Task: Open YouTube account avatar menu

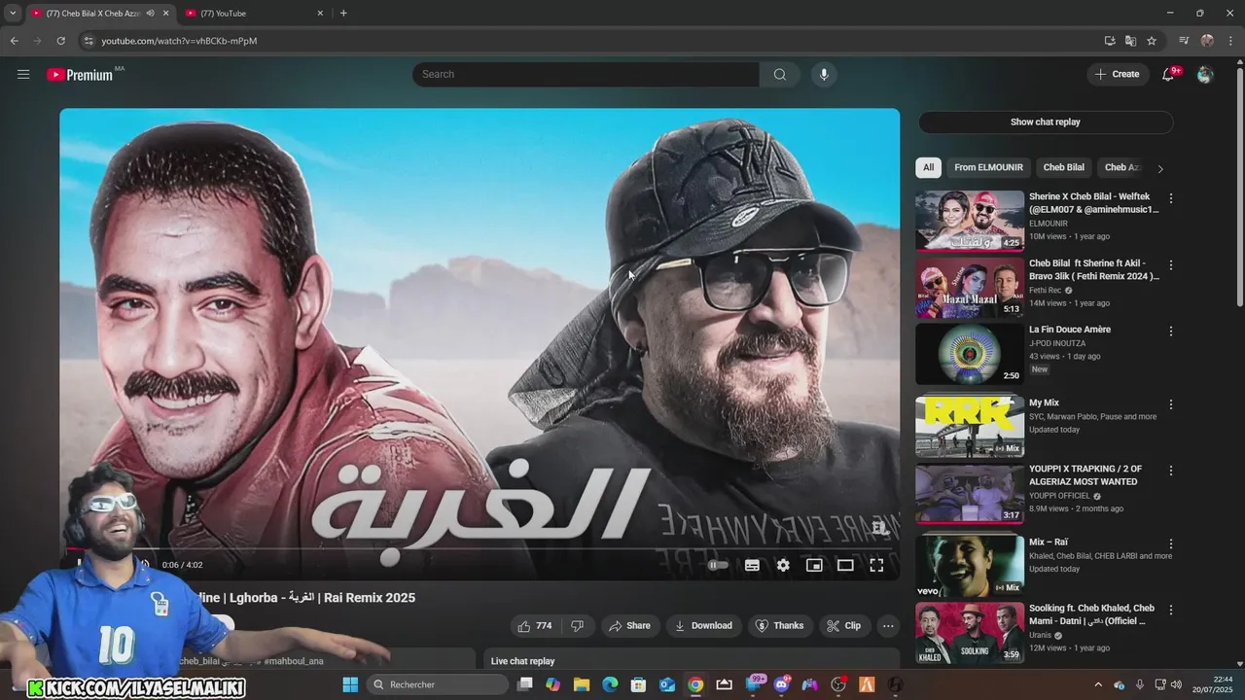Action: pos(1205,74)
